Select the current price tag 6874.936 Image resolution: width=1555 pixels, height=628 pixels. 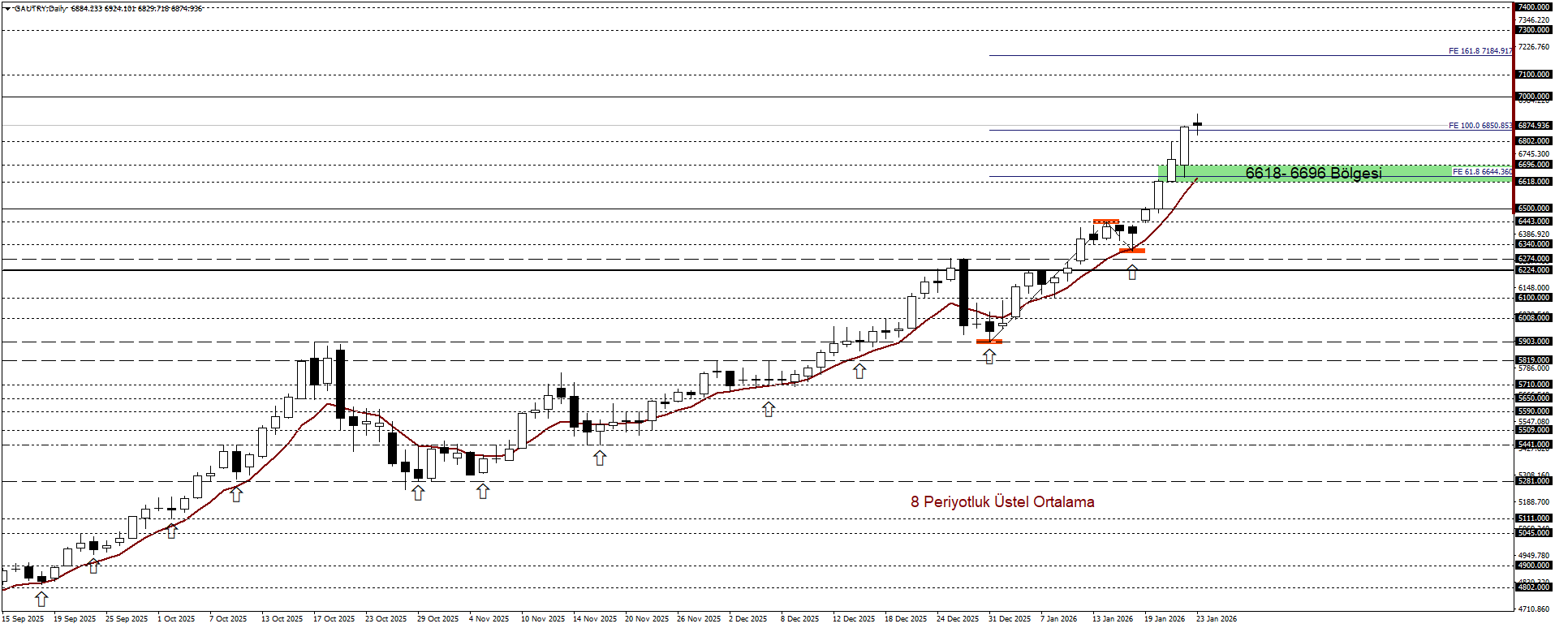coord(1533,126)
